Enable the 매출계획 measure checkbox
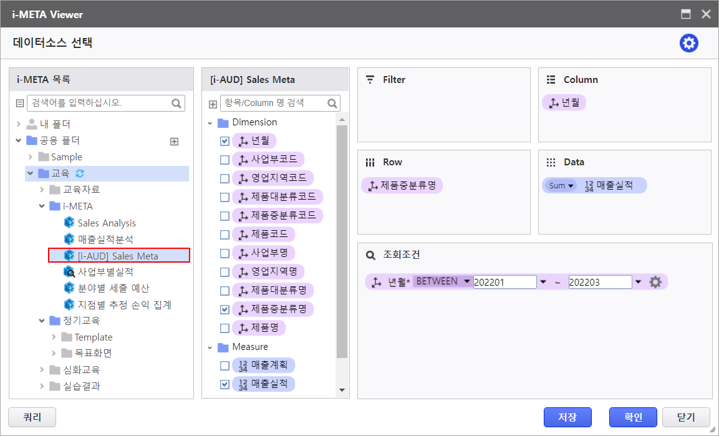 (224, 366)
